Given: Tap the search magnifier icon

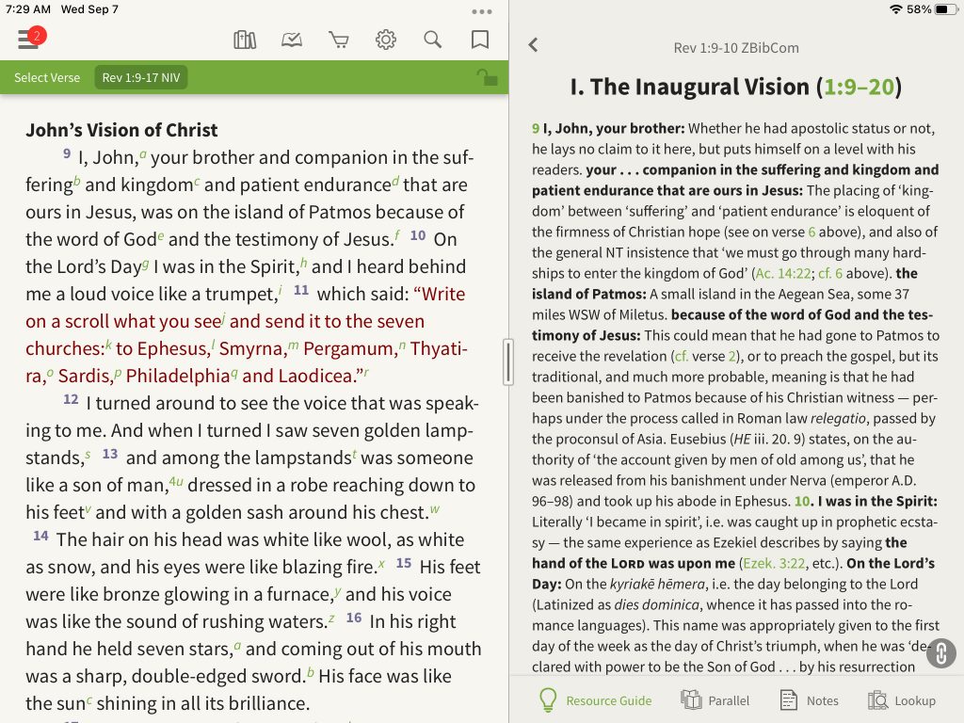Looking at the screenshot, I should 433,40.
